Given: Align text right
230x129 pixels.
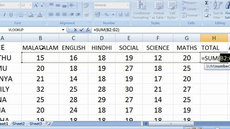Looking at the screenshot, I should (x=64, y=14).
